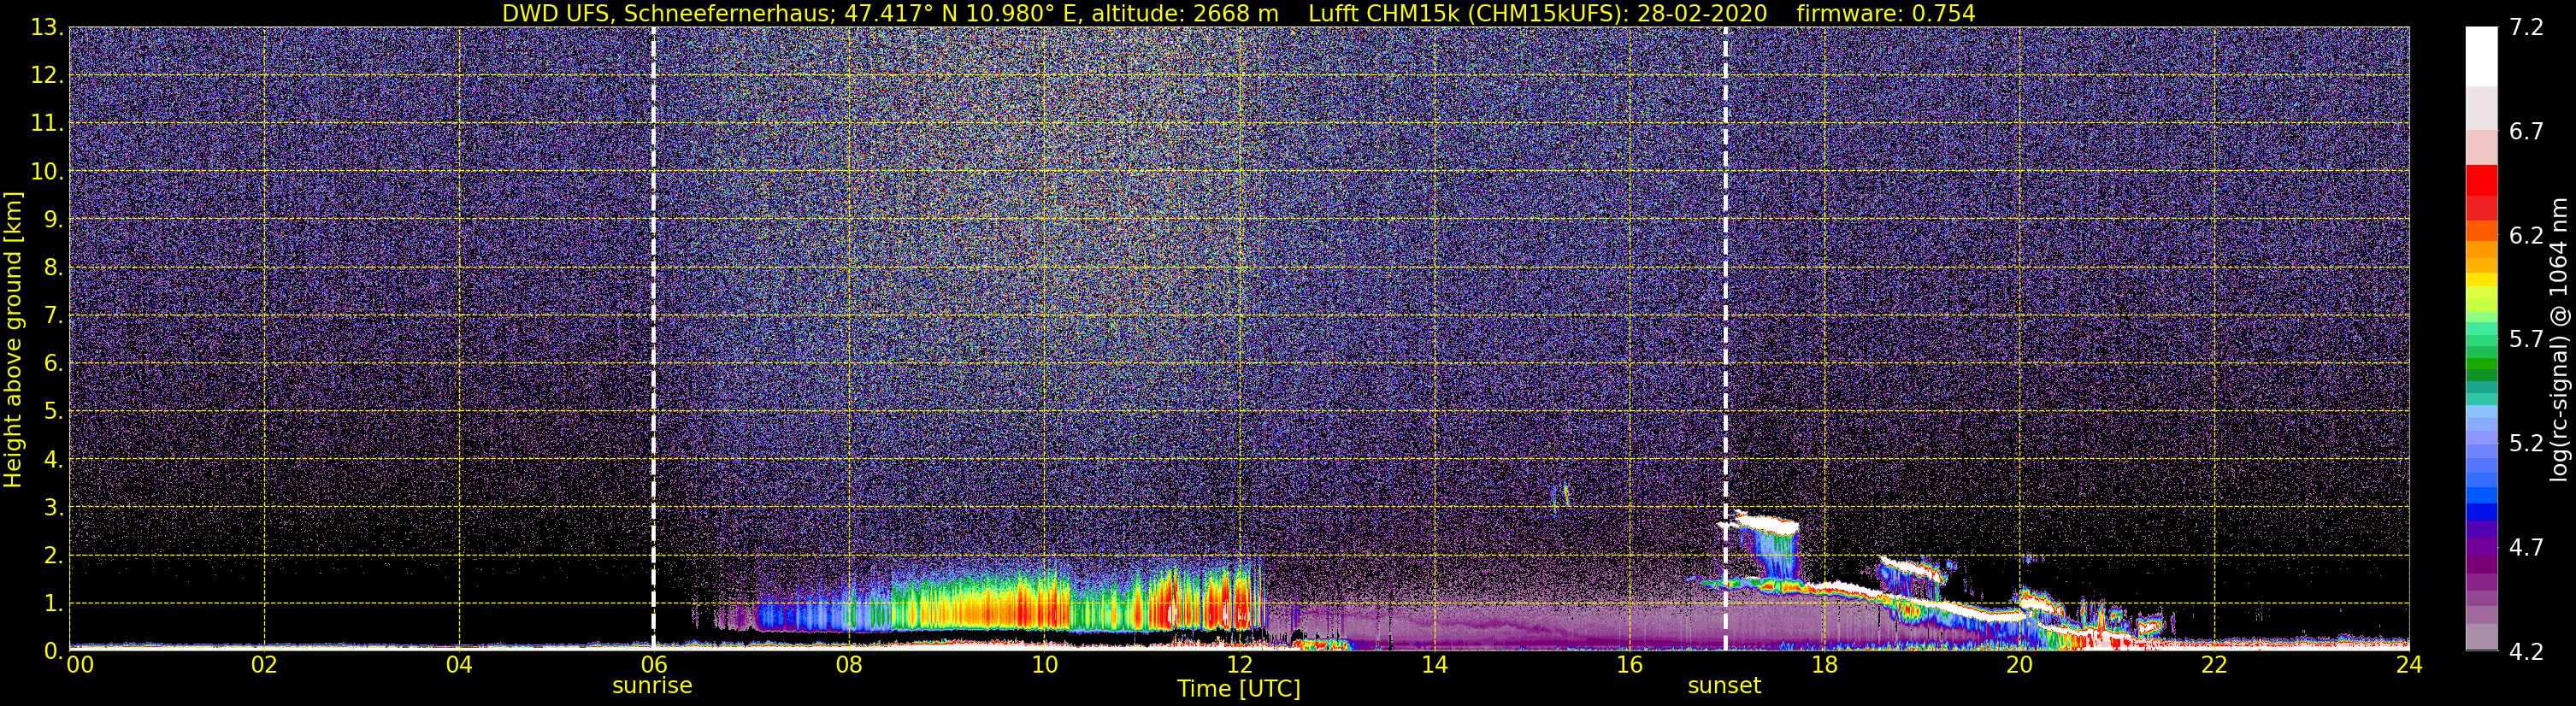Screen dimensions: 2576x706
Task: Click the '22' time tick label
Action: pos(2213,665)
